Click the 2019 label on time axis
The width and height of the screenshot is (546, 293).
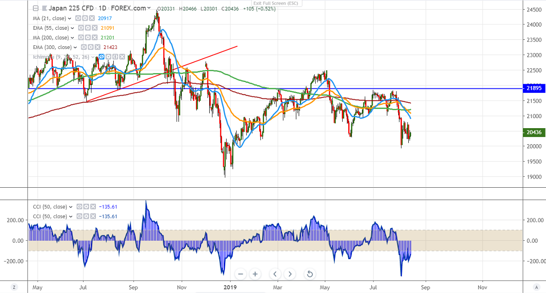point(230,288)
